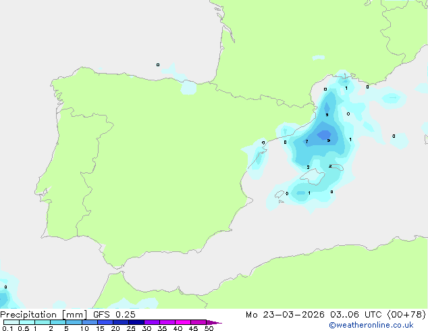Viewport: 428px width, 331px height.
Task: Click the '40' legend scale label
Action: 178,328
